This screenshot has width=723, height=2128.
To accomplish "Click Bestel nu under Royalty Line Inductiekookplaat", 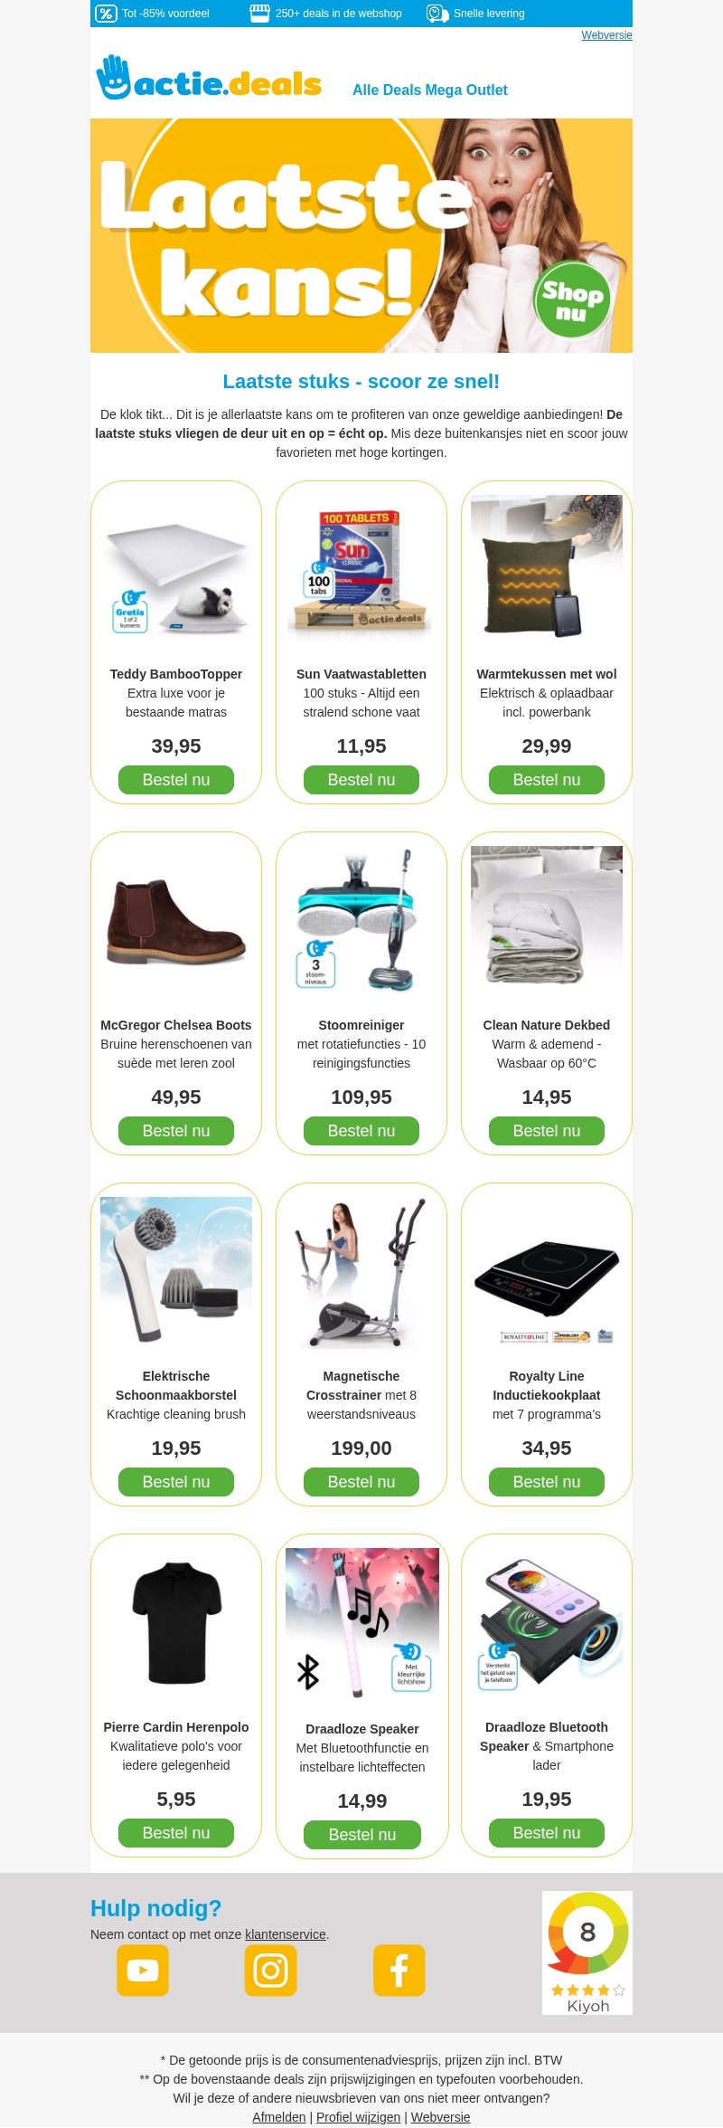I will [x=547, y=1482].
